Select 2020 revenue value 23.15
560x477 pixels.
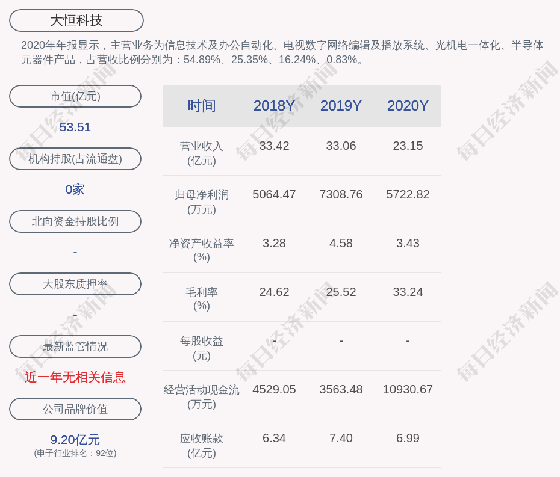coord(408,146)
